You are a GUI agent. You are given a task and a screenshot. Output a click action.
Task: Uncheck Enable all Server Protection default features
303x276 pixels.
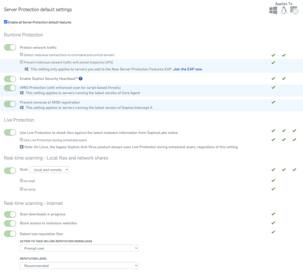[6, 22]
